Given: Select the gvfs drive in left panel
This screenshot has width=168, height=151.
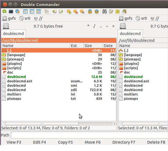Looking at the screenshot, I should (9, 19).
